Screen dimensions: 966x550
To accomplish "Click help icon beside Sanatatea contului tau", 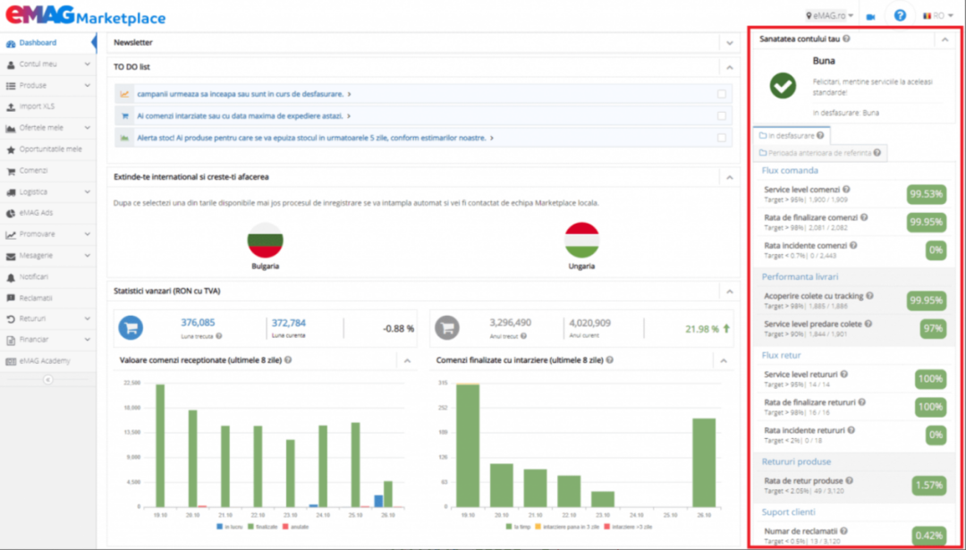I will (846, 38).
